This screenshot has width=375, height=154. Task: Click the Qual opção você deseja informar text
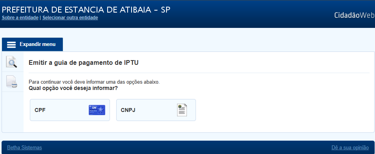[73, 88]
